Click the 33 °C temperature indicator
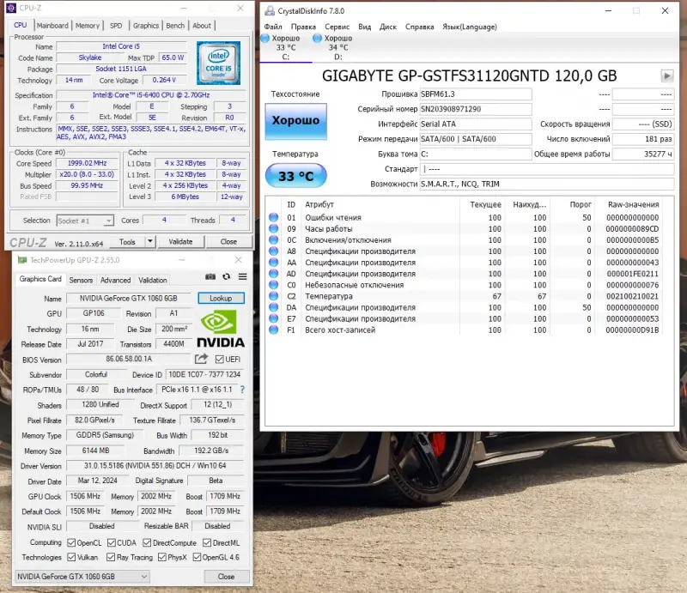Viewport: 687px width, 593px height. (x=295, y=176)
